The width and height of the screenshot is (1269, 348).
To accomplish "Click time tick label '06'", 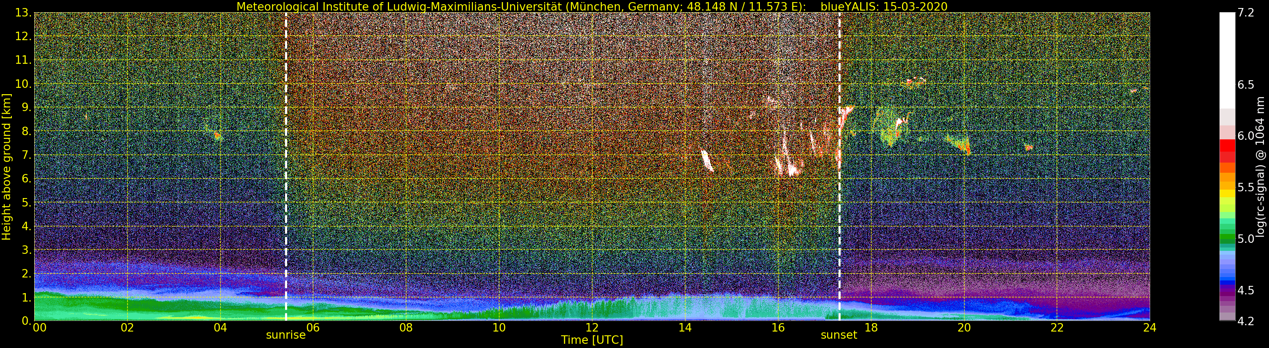I will (313, 328).
